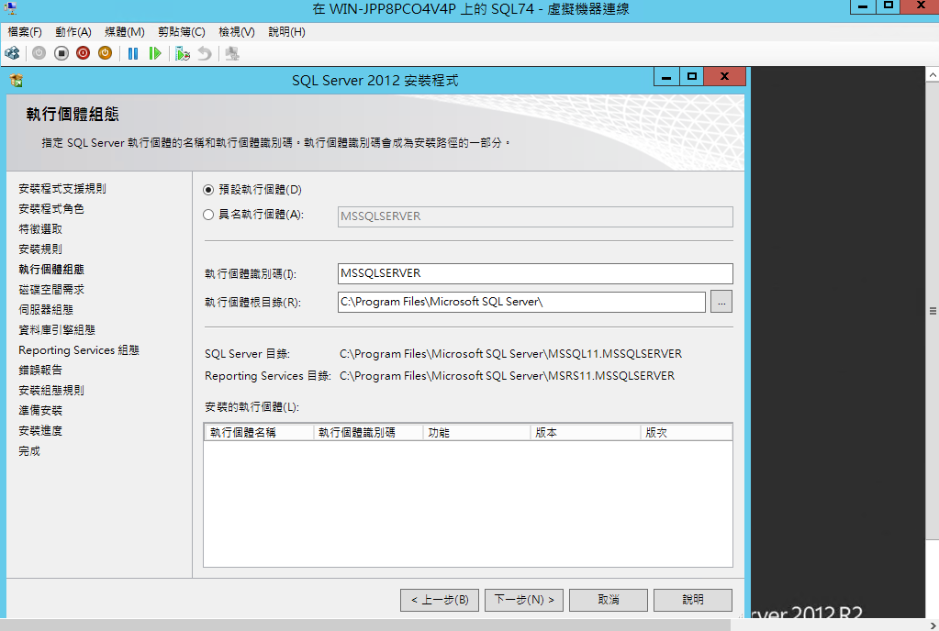Click the Enhanced Session toolbar icon
The width and height of the screenshot is (939, 631).
click(x=232, y=53)
